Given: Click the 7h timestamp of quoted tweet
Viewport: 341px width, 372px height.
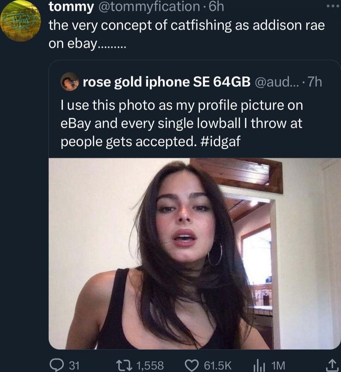Looking at the screenshot, I should [x=315, y=82].
